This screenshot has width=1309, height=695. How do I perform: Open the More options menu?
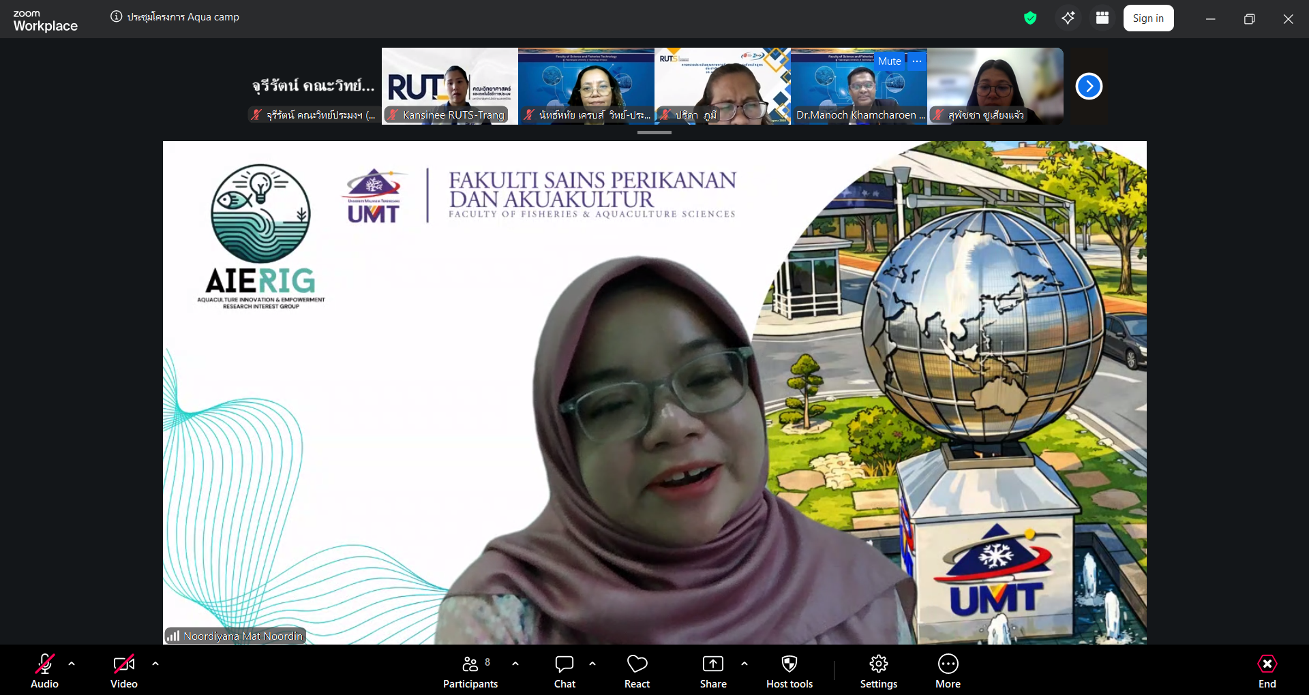click(x=948, y=672)
